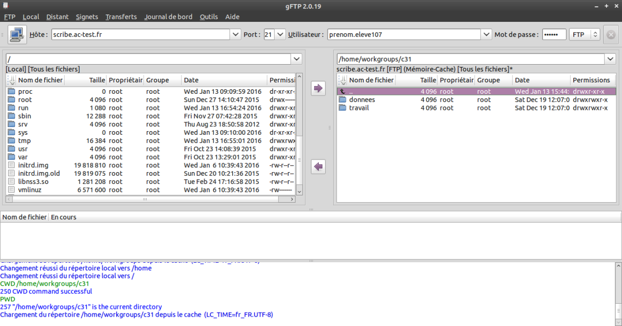The height and width of the screenshot is (326, 622).
Task: Focus the Mot de passe field
Action: point(554,35)
